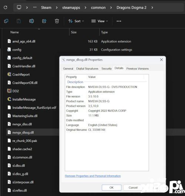This screenshot has height=196, width=185.
Task: Select the DD2 game executable icon
Action: tap(9, 91)
